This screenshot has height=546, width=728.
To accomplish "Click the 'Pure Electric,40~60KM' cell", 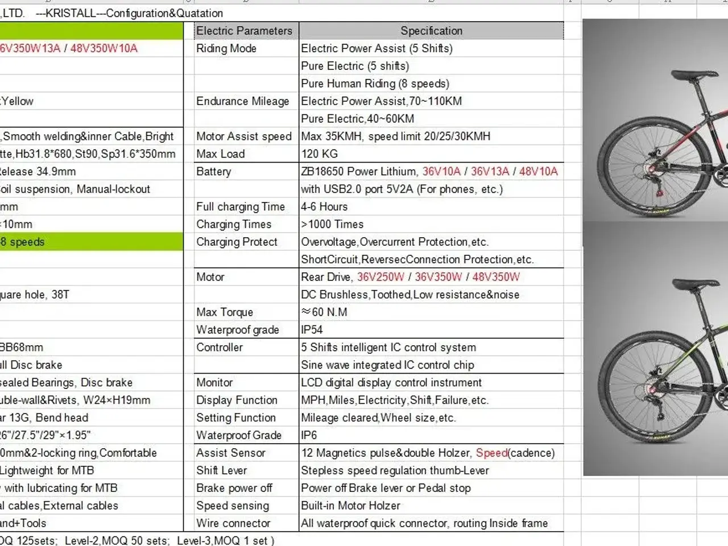I will click(431, 119).
